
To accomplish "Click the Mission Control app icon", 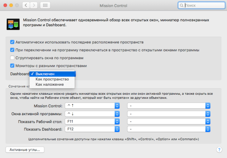I will (x=13, y=24).
